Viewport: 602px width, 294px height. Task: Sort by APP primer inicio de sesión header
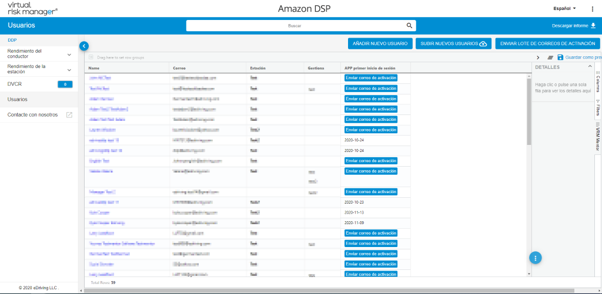point(370,68)
